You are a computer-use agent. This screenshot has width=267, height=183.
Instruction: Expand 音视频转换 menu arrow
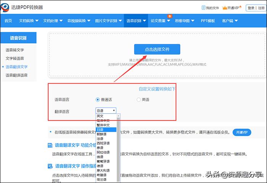89,21
